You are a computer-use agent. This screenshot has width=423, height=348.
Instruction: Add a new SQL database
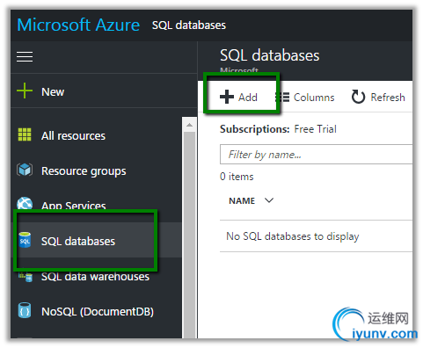pyautogui.click(x=238, y=97)
